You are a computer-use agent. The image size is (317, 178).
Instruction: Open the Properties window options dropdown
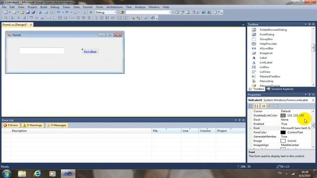[x=306, y=94]
